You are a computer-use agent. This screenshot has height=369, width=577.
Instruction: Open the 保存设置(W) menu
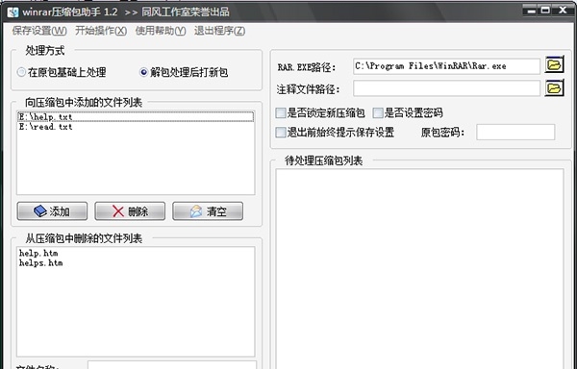pyautogui.click(x=39, y=31)
